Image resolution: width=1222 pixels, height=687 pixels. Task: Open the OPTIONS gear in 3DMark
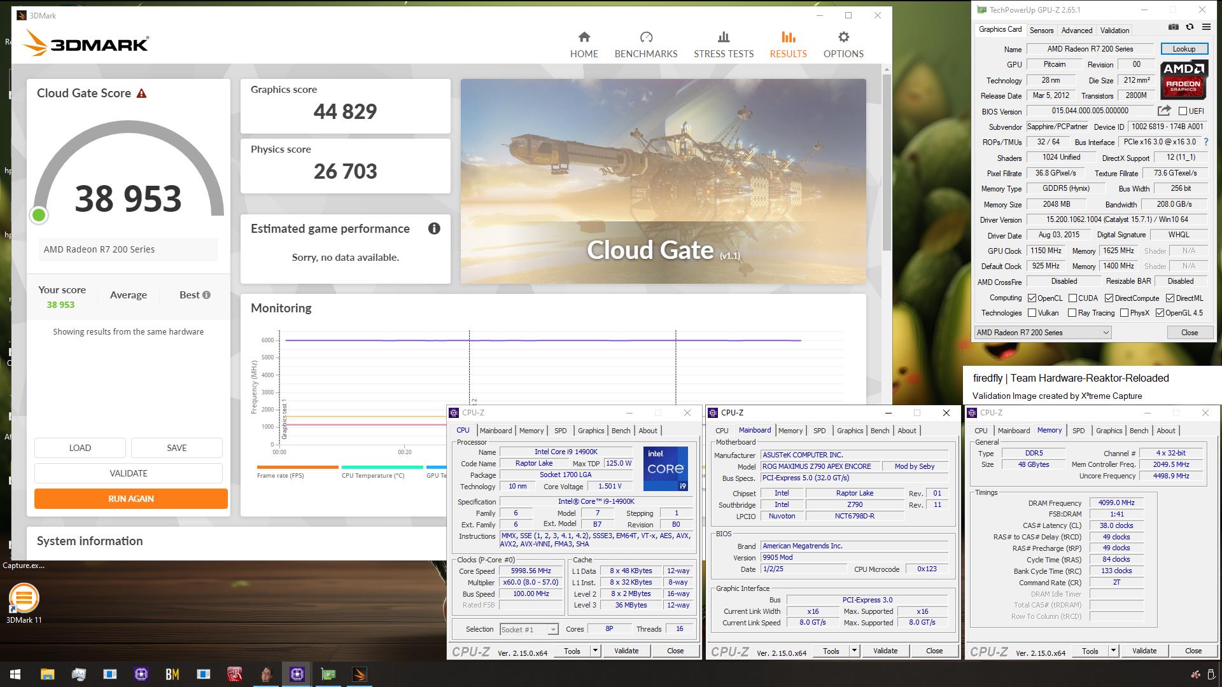843,37
